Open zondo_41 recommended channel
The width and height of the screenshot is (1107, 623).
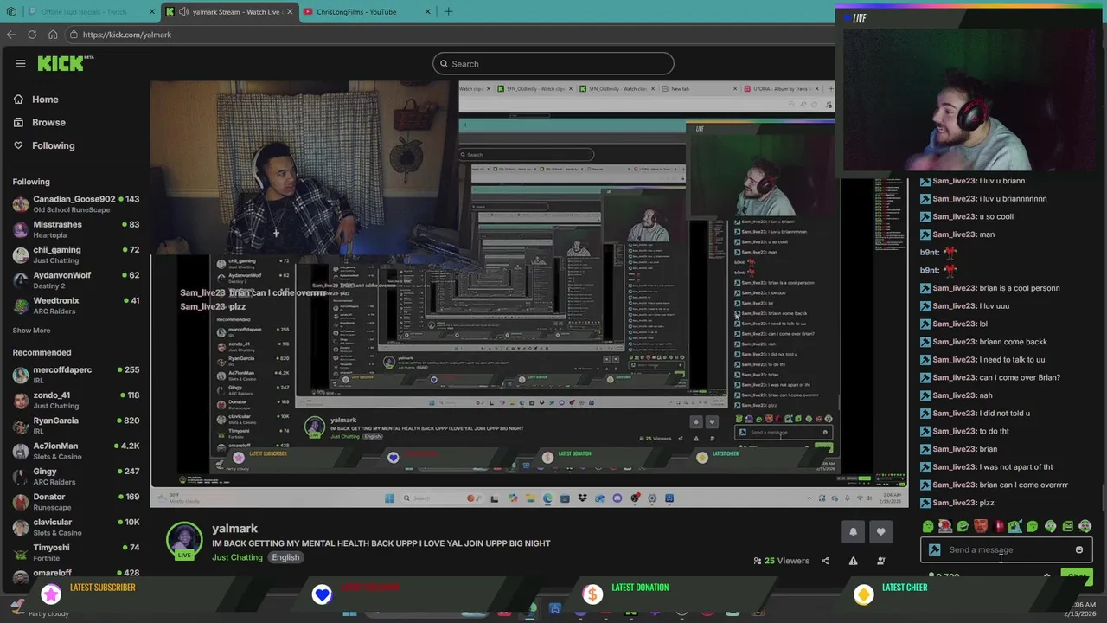[x=76, y=400]
